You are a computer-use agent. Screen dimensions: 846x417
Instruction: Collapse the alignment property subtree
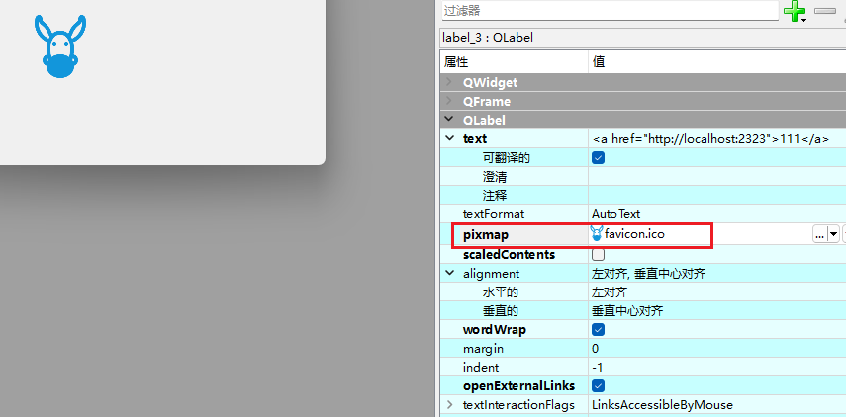[450, 274]
